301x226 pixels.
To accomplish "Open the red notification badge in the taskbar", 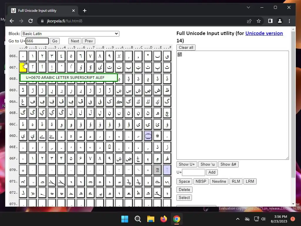I will click(x=293, y=219).
